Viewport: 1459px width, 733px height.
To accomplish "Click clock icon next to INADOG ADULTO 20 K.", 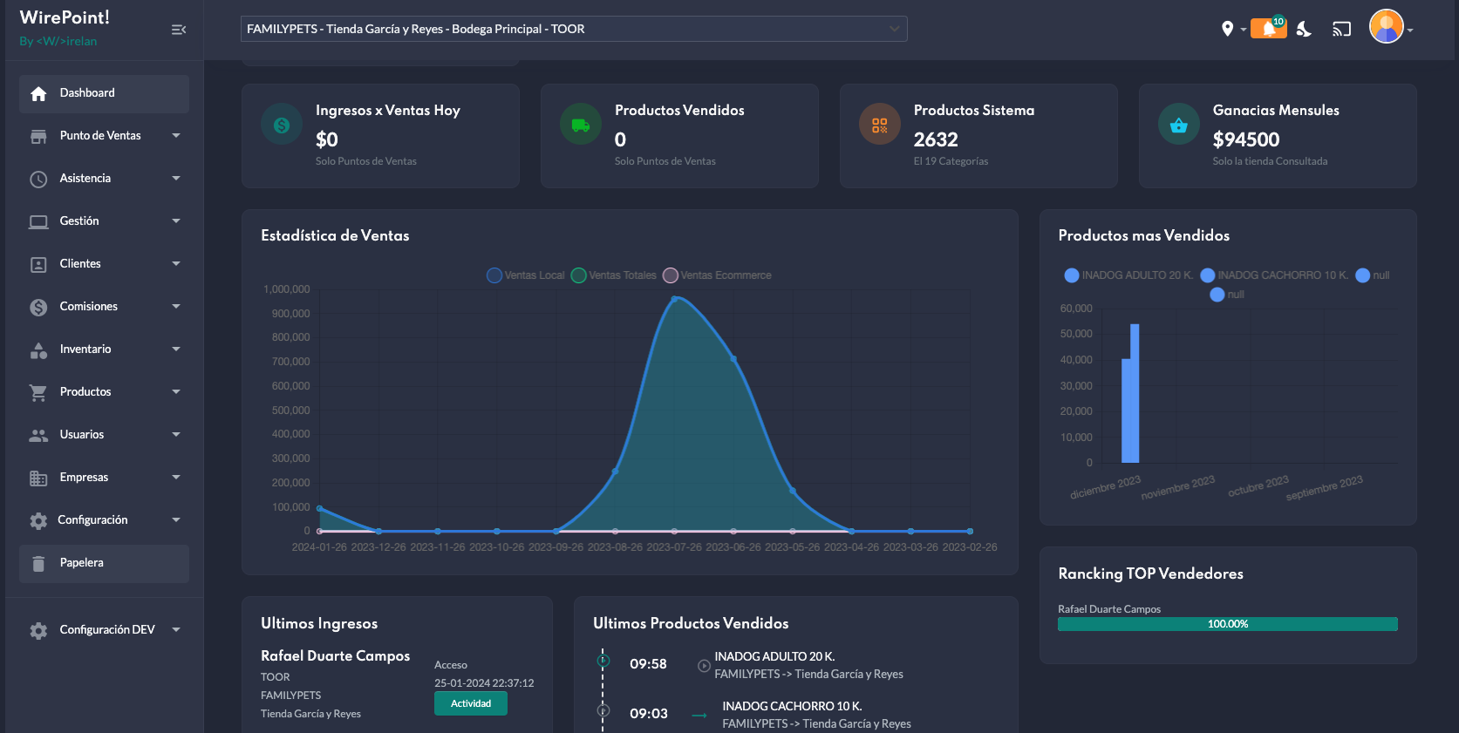I will (704, 665).
